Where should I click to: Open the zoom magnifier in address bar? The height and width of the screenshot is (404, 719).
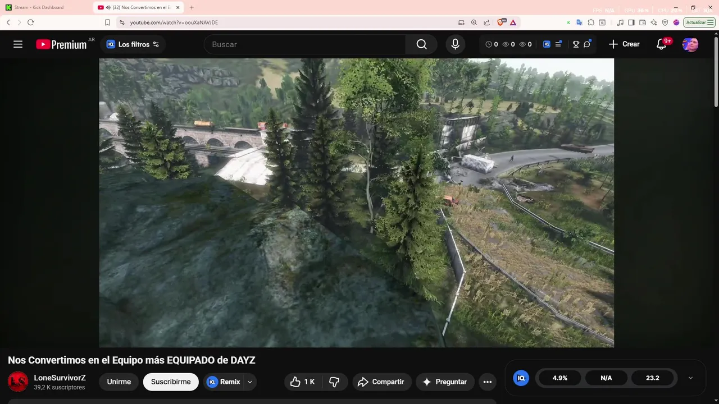(x=474, y=22)
